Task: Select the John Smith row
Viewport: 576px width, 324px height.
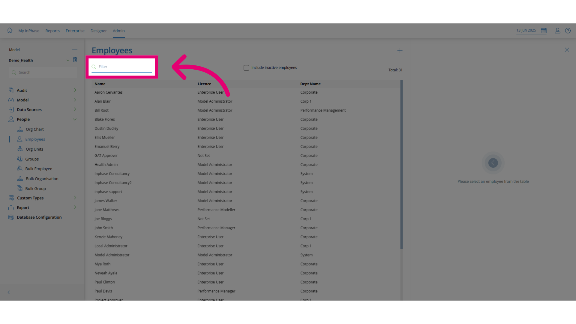Action: pos(246,228)
